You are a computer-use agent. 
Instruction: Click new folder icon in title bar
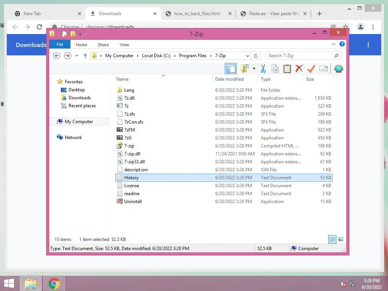pyautogui.click(x=72, y=34)
